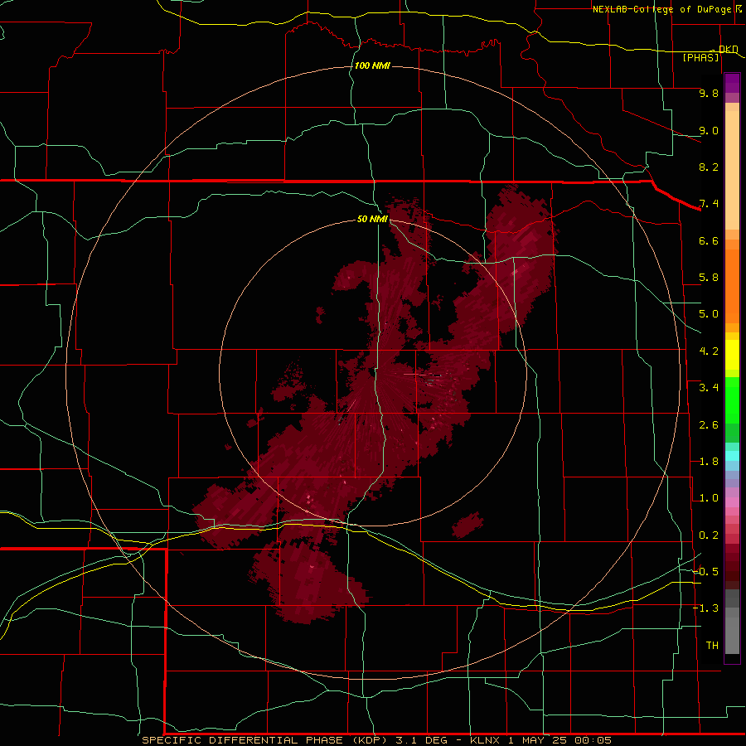Click the 1.0 scale value
This screenshot has width=746, height=746.
tap(709, 498)
